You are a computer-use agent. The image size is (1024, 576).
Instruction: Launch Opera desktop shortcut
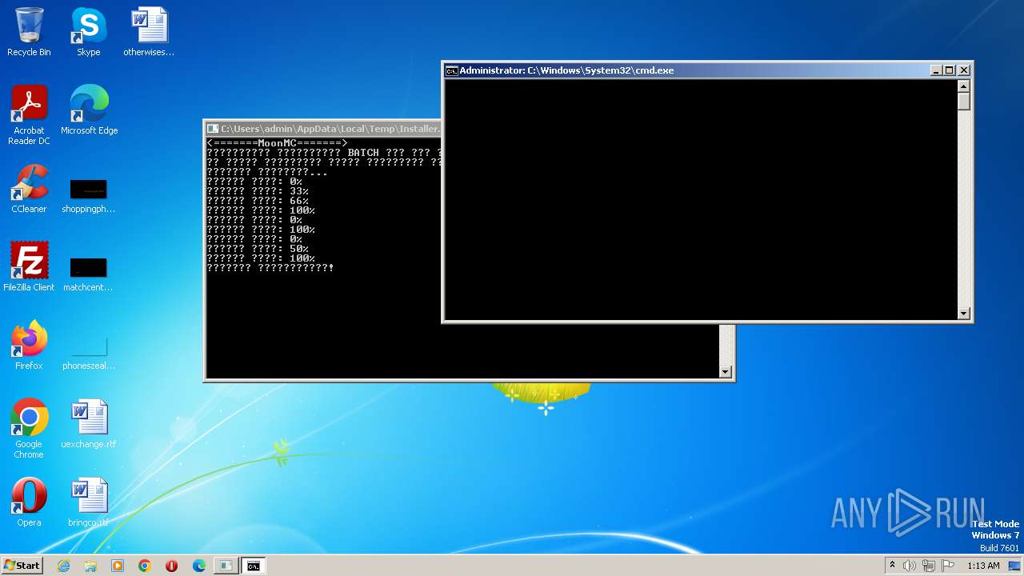[29, 502]
